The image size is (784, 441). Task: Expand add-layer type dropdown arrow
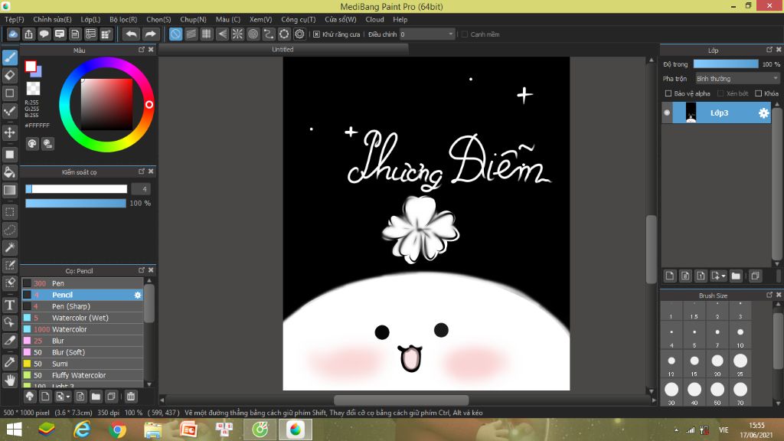click(x=724, y=276)
